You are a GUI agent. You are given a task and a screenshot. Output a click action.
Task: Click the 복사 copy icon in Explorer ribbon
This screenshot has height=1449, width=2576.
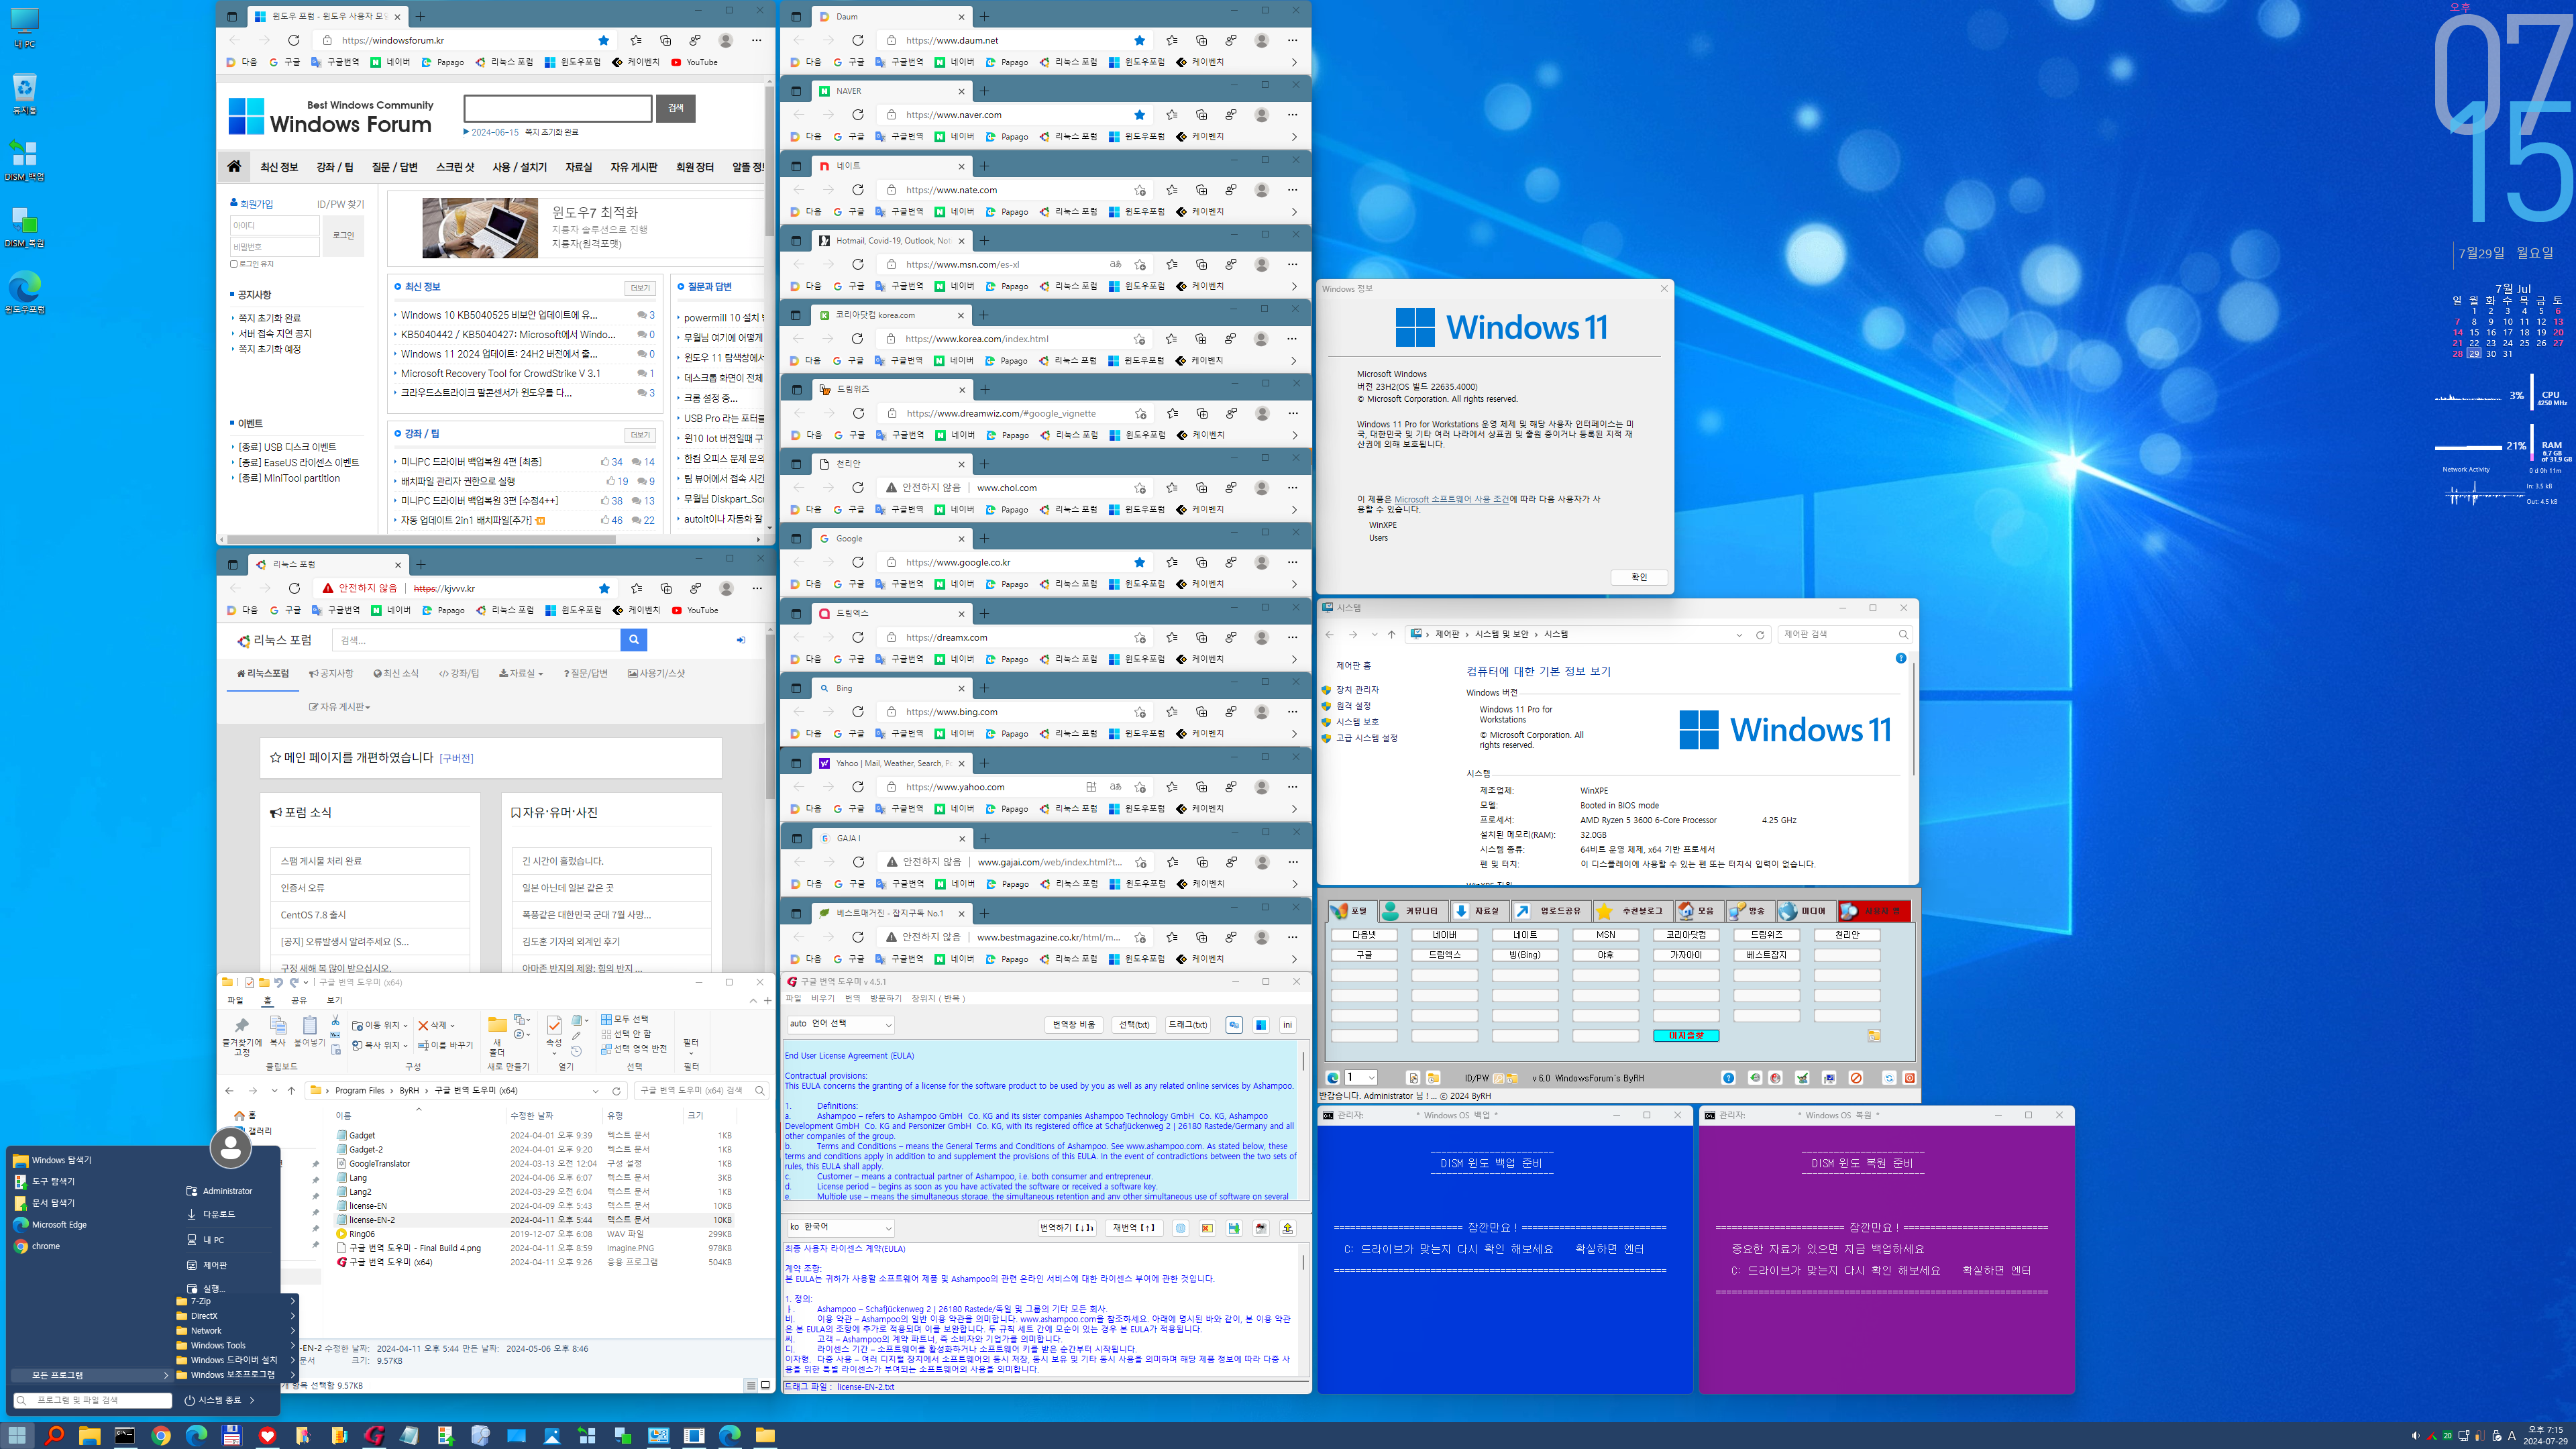click(278, 1032)
